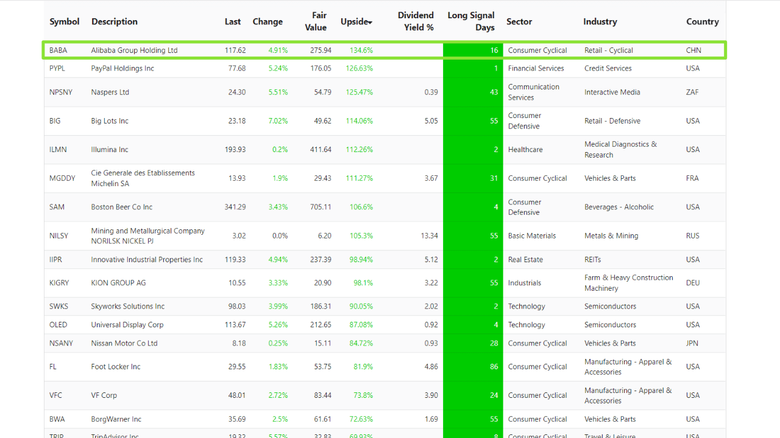Select the Industry column header

[600, 22]
